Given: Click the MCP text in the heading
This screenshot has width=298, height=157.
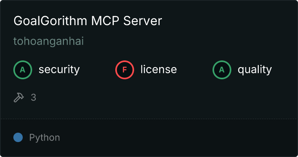Looking at the screenshot, I should point(105,20).
